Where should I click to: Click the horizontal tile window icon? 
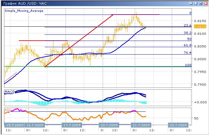click(195, 3)
